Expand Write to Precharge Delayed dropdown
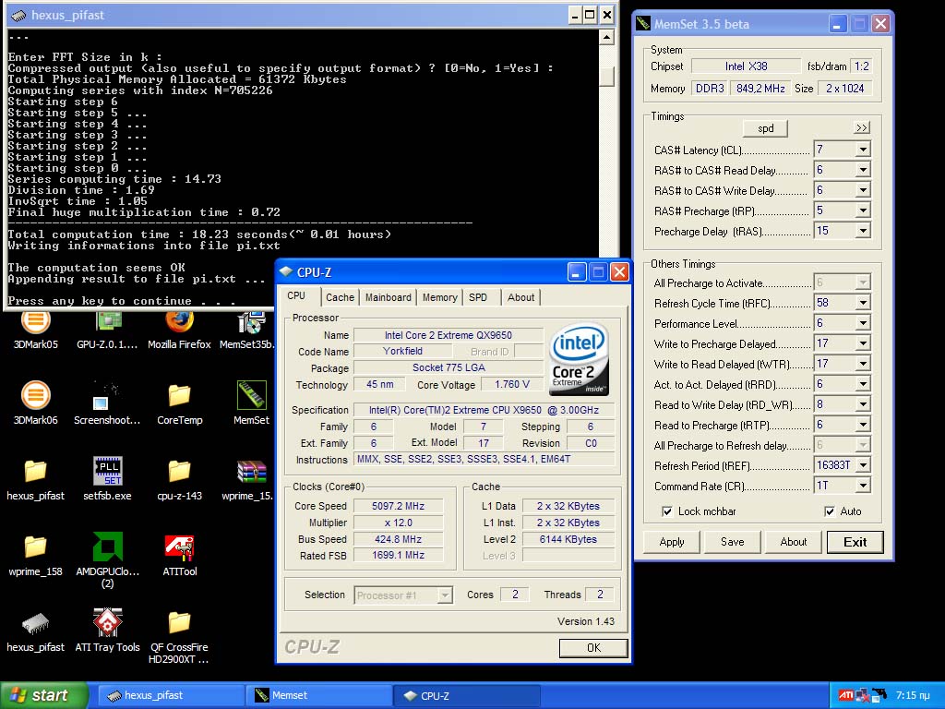The height and width of the screenshot is (709, 945). tap(863, 343)
